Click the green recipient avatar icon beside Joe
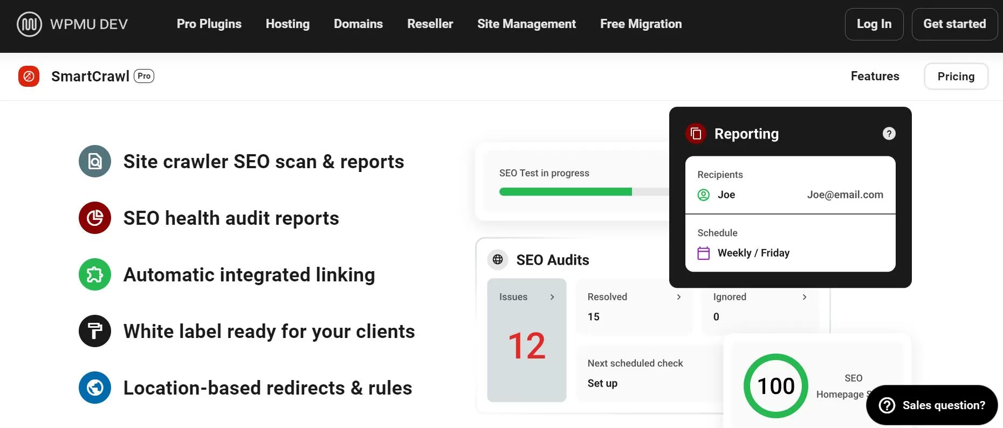 click(x=703, y=195)
